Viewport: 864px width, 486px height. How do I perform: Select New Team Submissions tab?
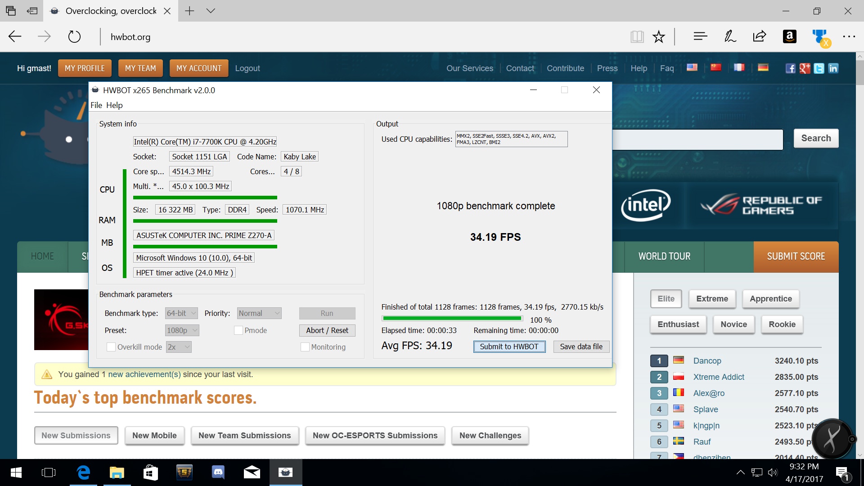click(x=245, y=436)
